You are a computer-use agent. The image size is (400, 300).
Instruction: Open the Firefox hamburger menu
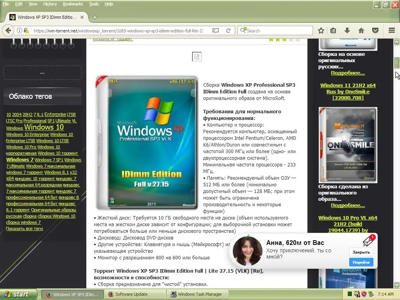click(392, 30)
